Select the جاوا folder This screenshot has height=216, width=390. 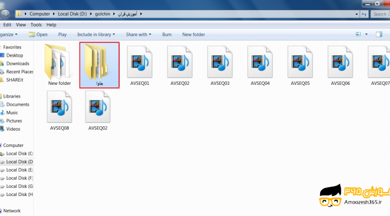tap(99, 65)
